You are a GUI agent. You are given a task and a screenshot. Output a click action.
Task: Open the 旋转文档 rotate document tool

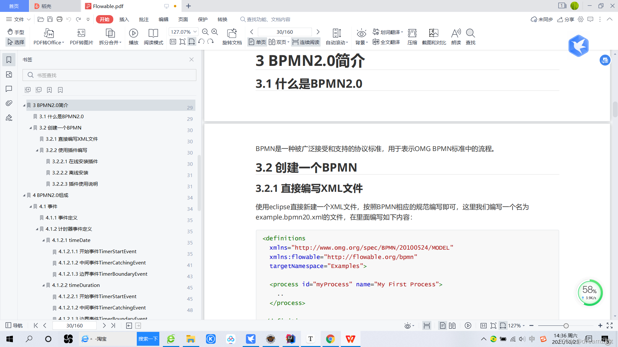tap(232, 33)
